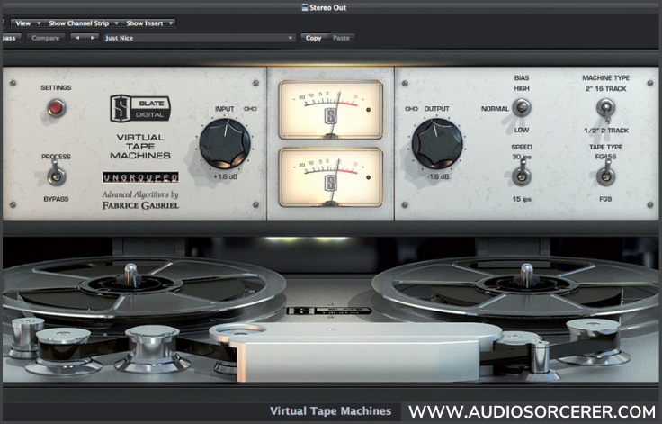Click the Input gain knob
Screen dimensions: 662x424
[x=225, y=144]
